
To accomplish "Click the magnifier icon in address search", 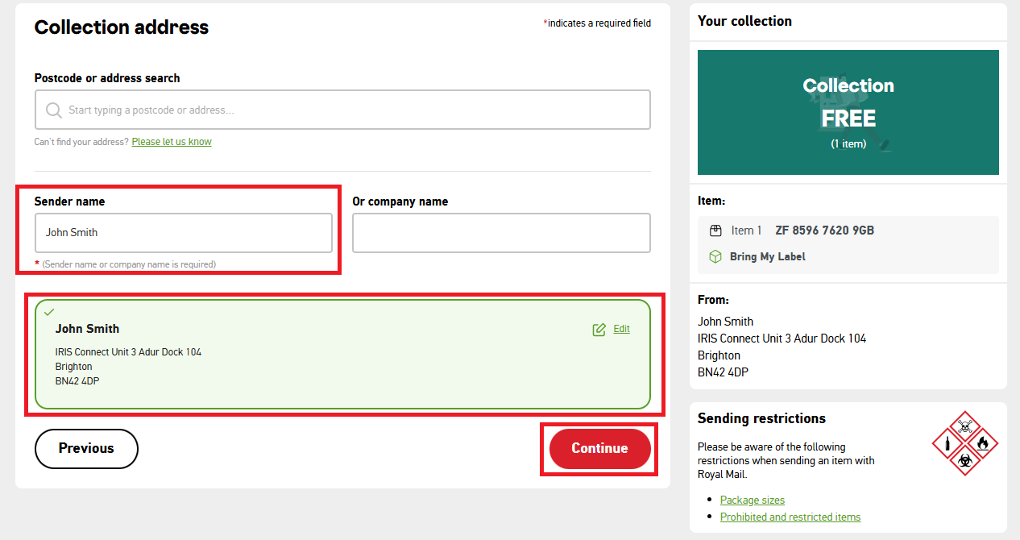I will (x=54, y=110).
